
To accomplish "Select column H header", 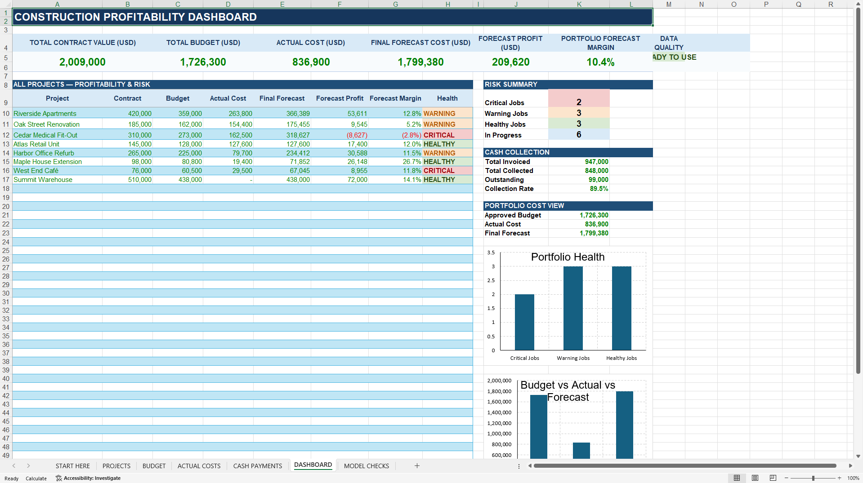I will [447, 4].
